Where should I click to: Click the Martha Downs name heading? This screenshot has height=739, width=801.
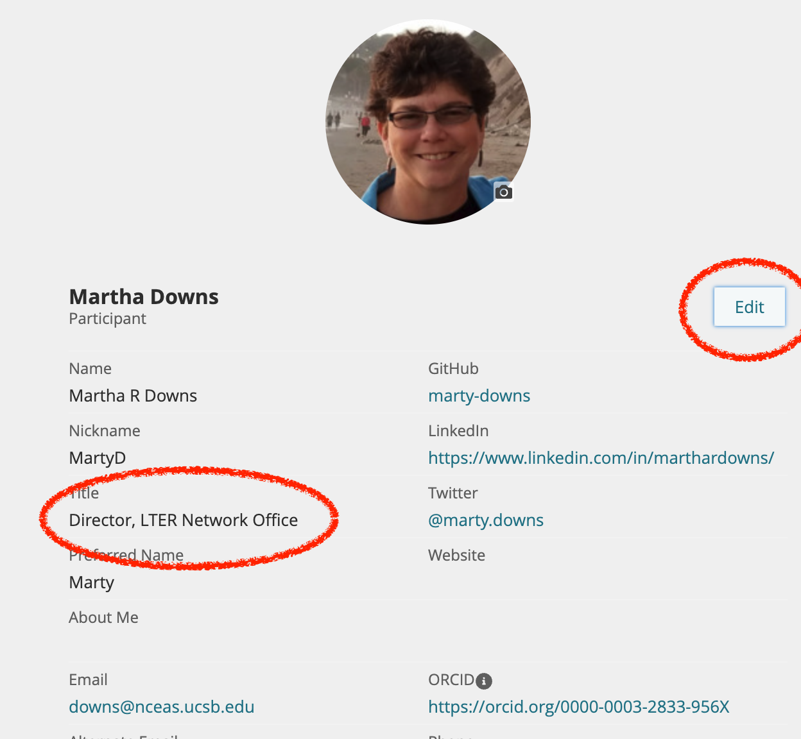144,296
